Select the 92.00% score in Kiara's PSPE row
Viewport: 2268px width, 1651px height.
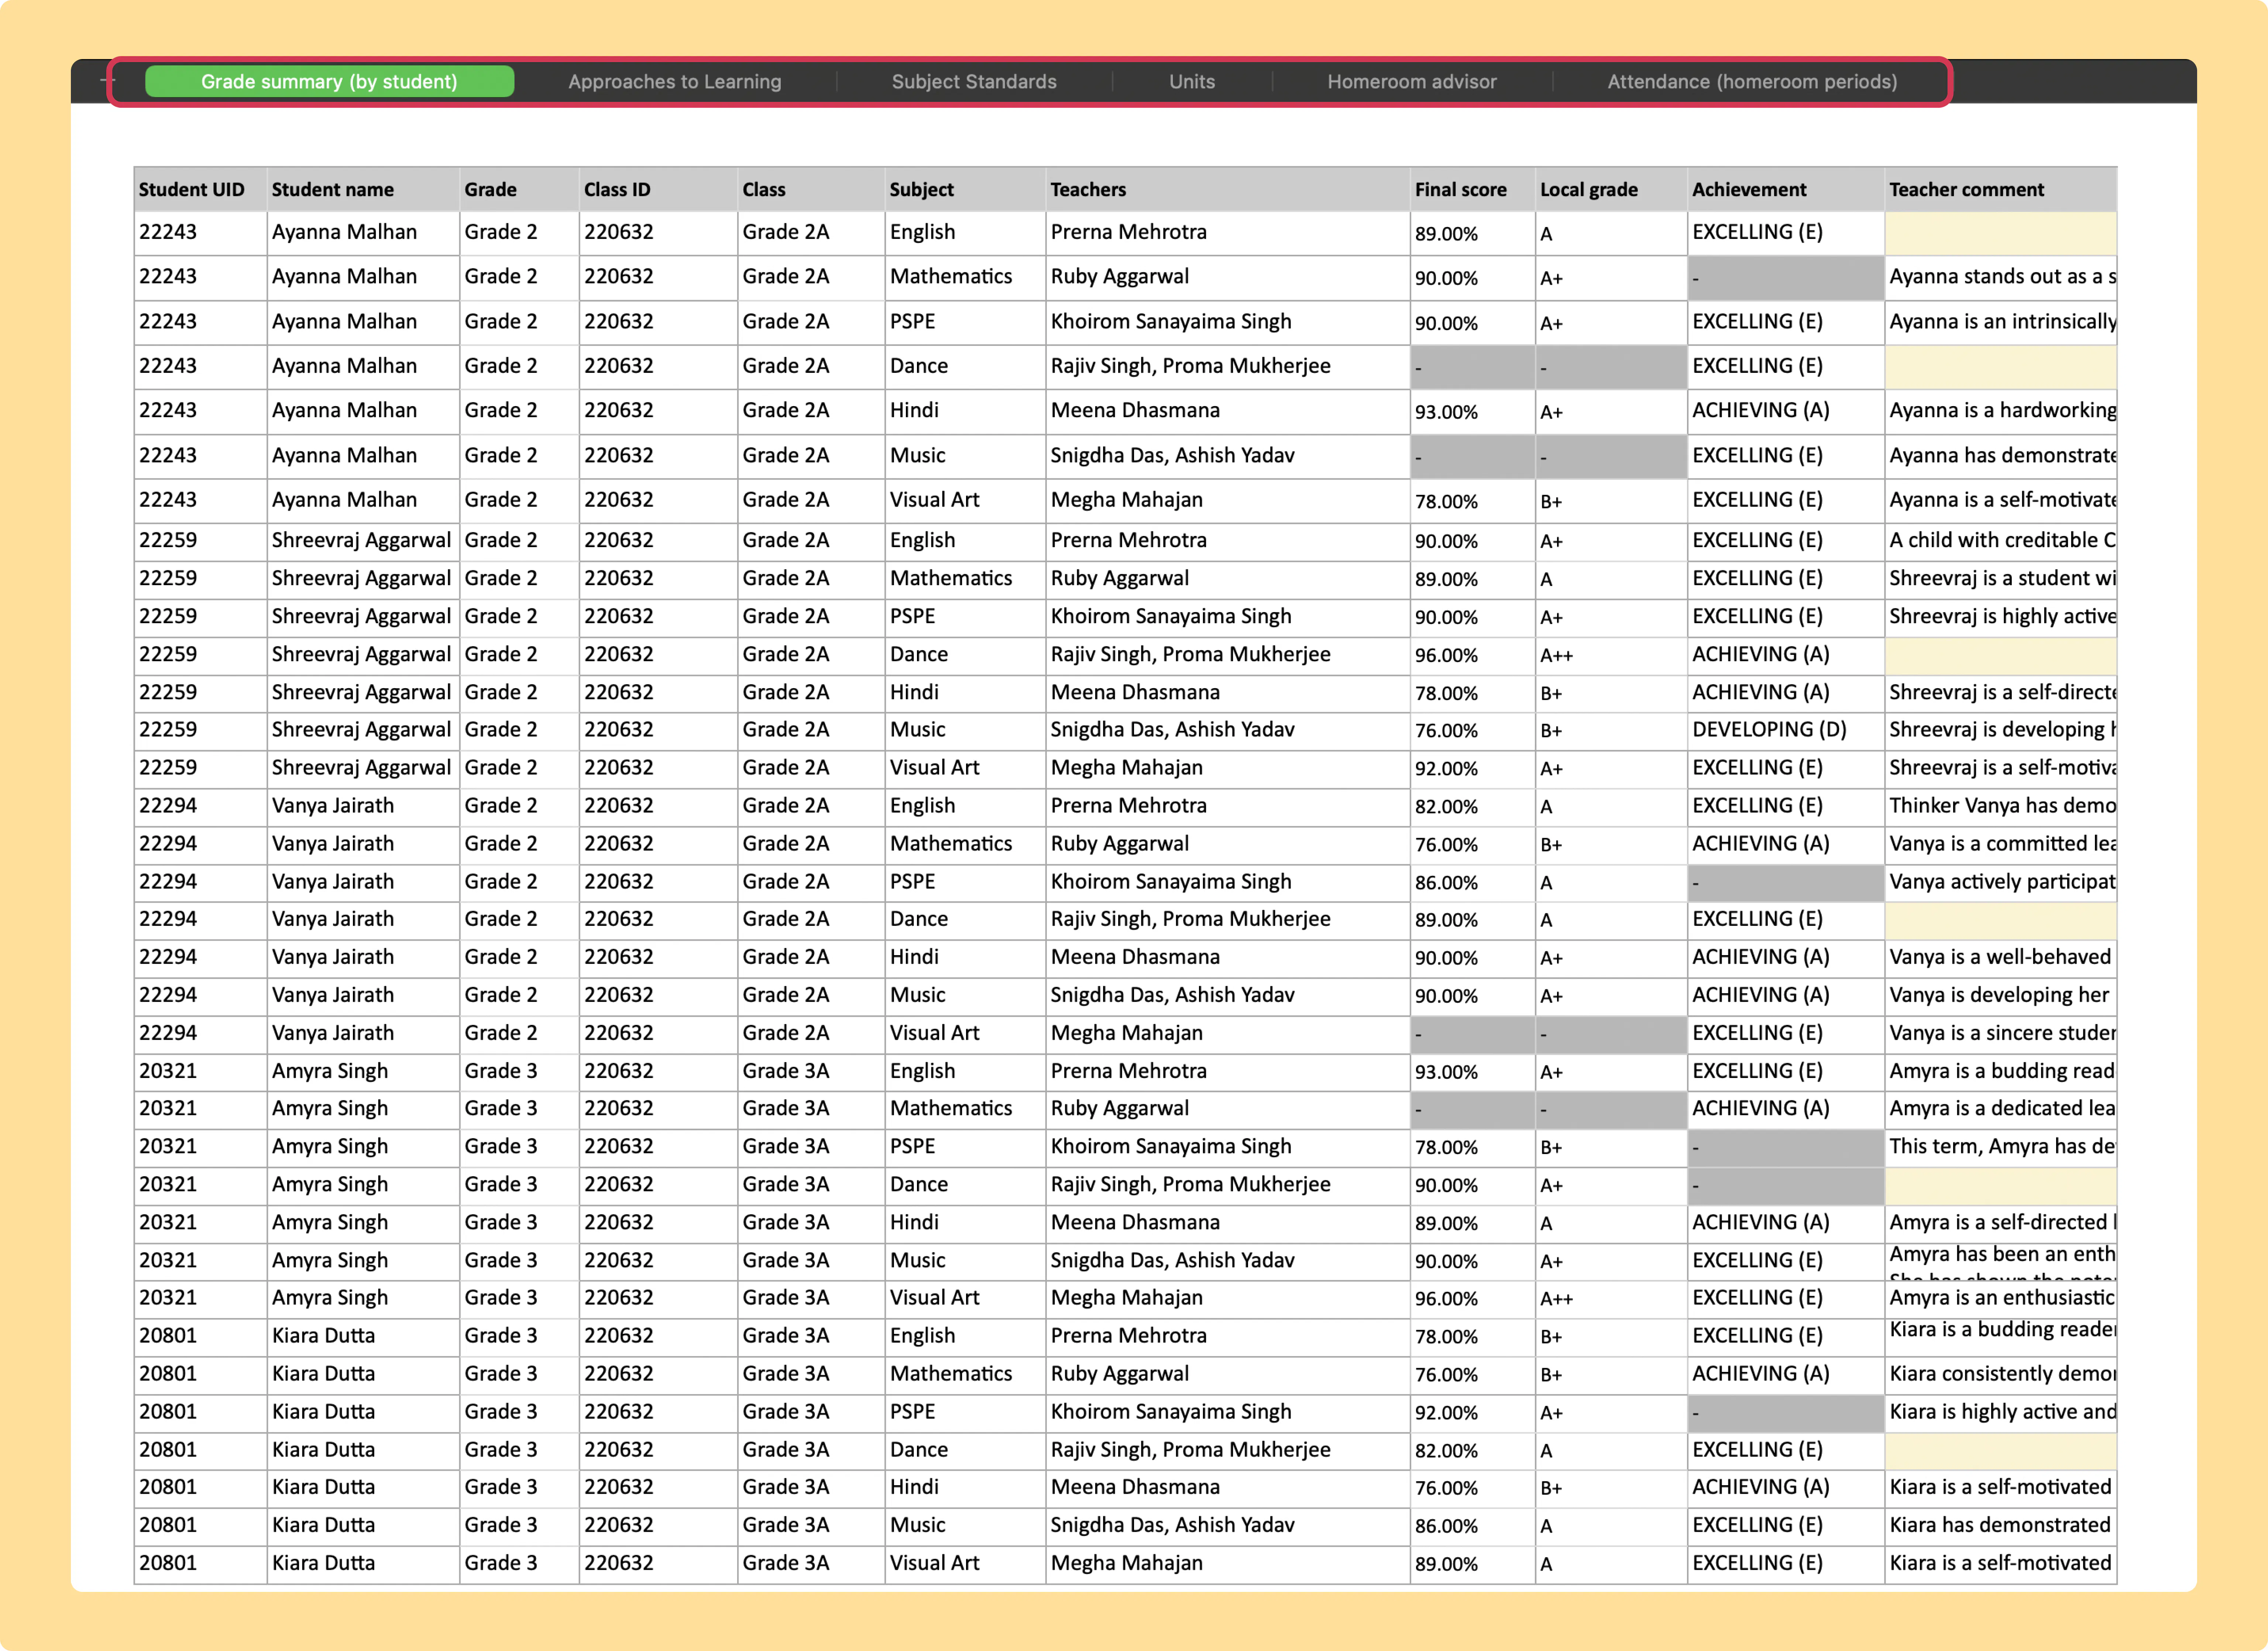[1472, 1413]
